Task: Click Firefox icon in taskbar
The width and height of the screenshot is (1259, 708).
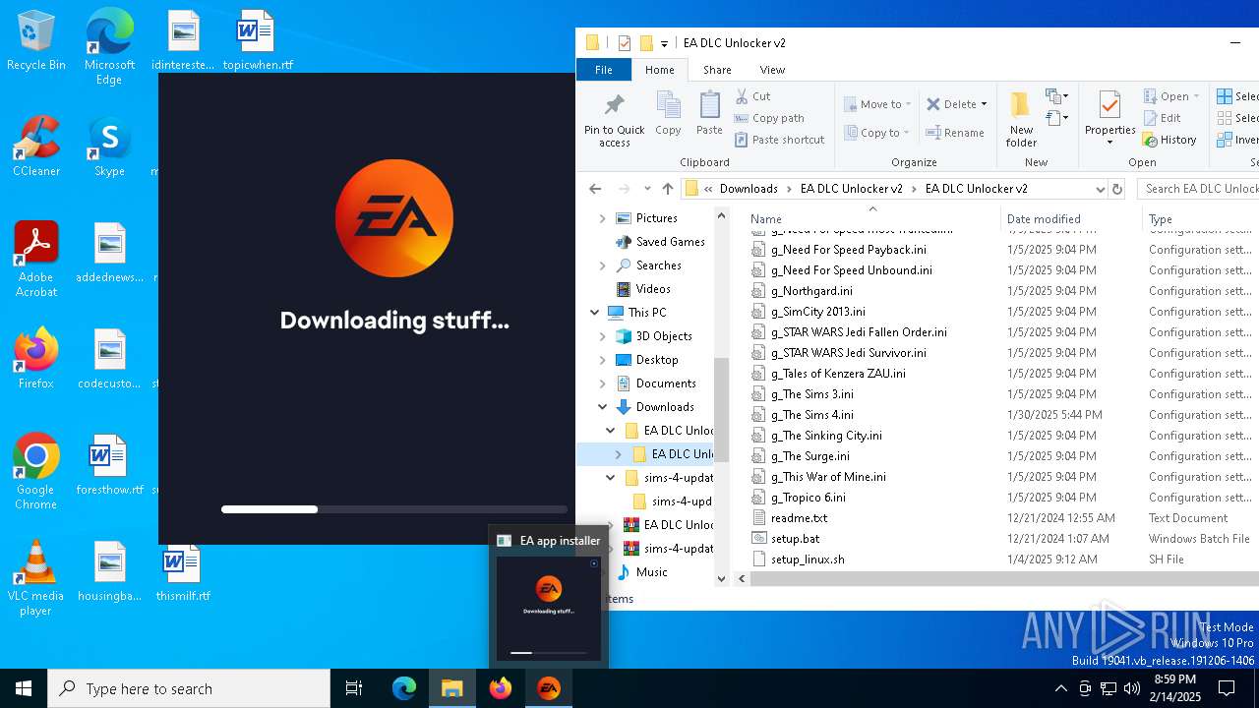Action: pyautogui.click(x=501, y=688)
